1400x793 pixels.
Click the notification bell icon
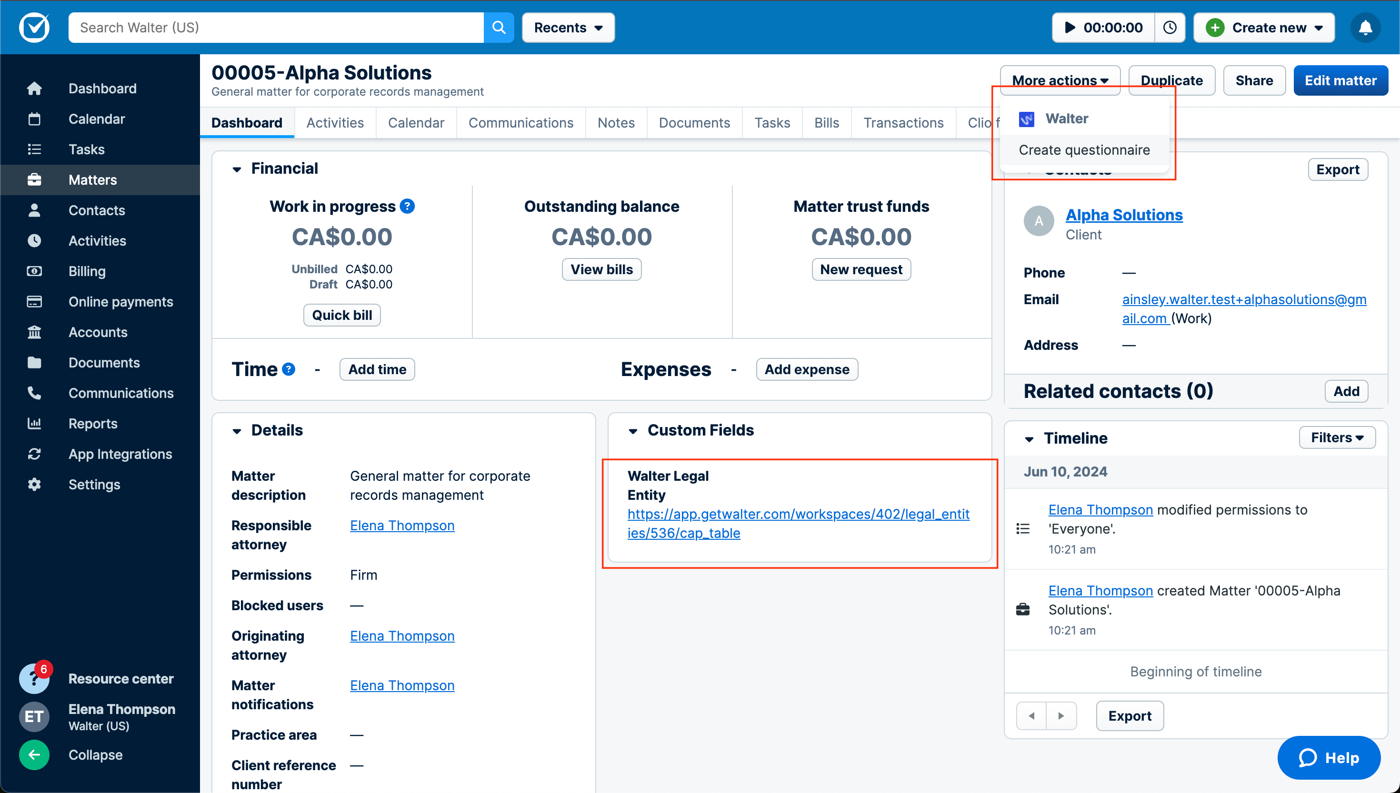tap(1365, 27)
